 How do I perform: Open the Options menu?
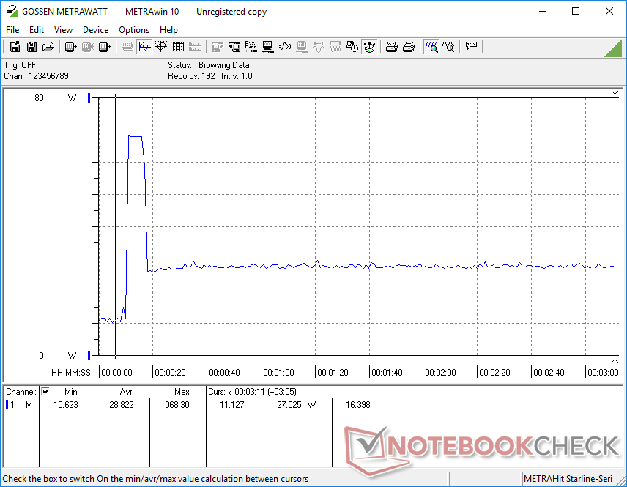[134, 30]
